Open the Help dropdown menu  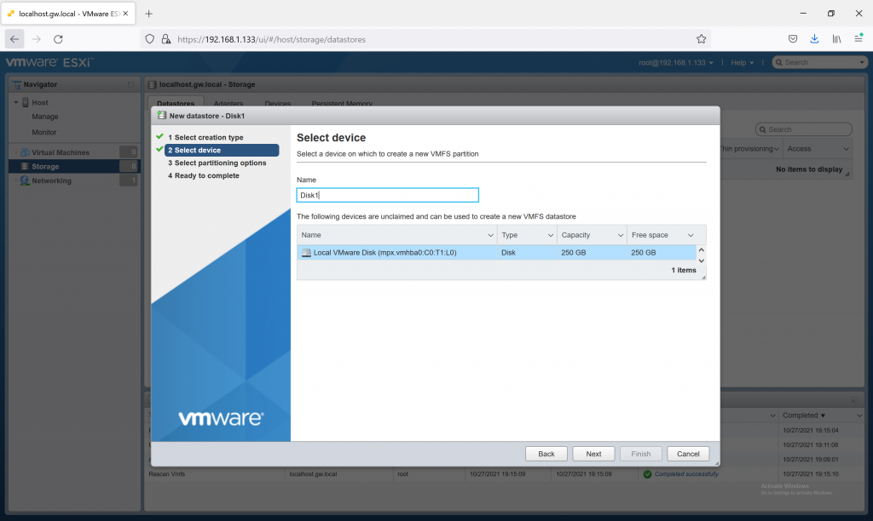click(x=743, y=62)
